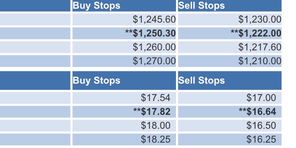296x148 pixels.
Task: Click the bold **$1,222.00 cell
Action: click(230, 34)
